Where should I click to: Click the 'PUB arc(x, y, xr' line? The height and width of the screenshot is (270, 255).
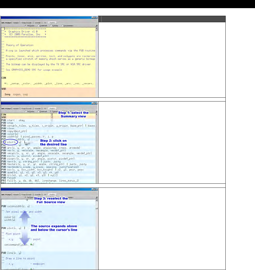point(41,148)
